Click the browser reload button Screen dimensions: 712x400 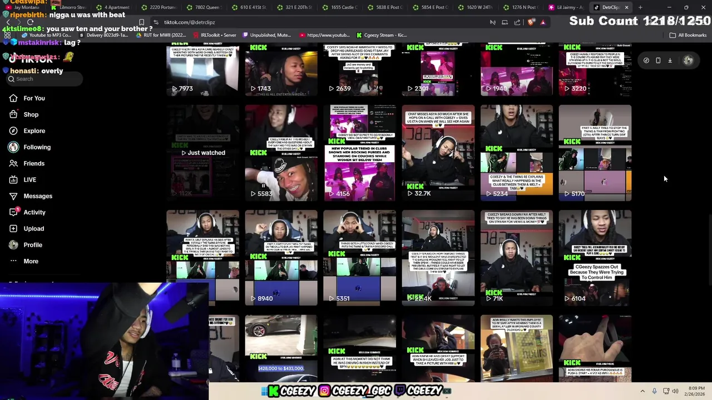31,22
